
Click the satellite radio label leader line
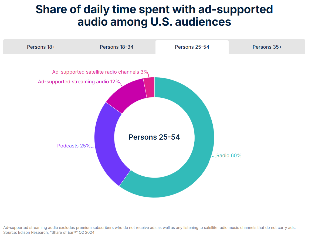(148, 75)
